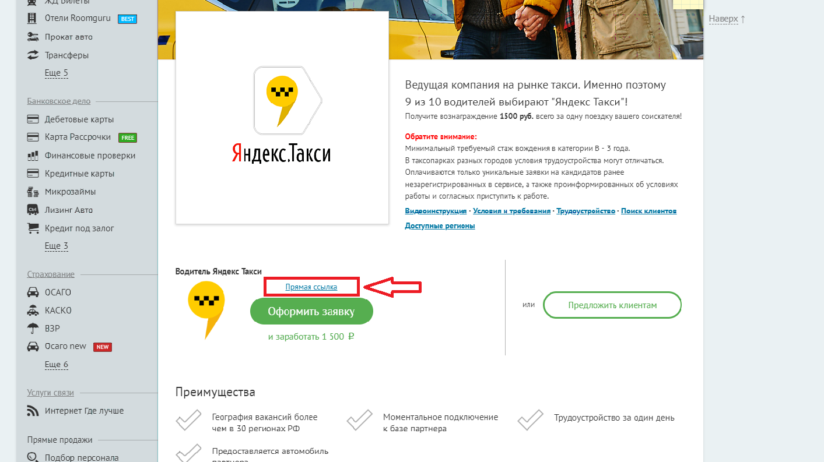Expand the Еще 5 travel items
The image size is (824, 462).
(x=57, y=73)
